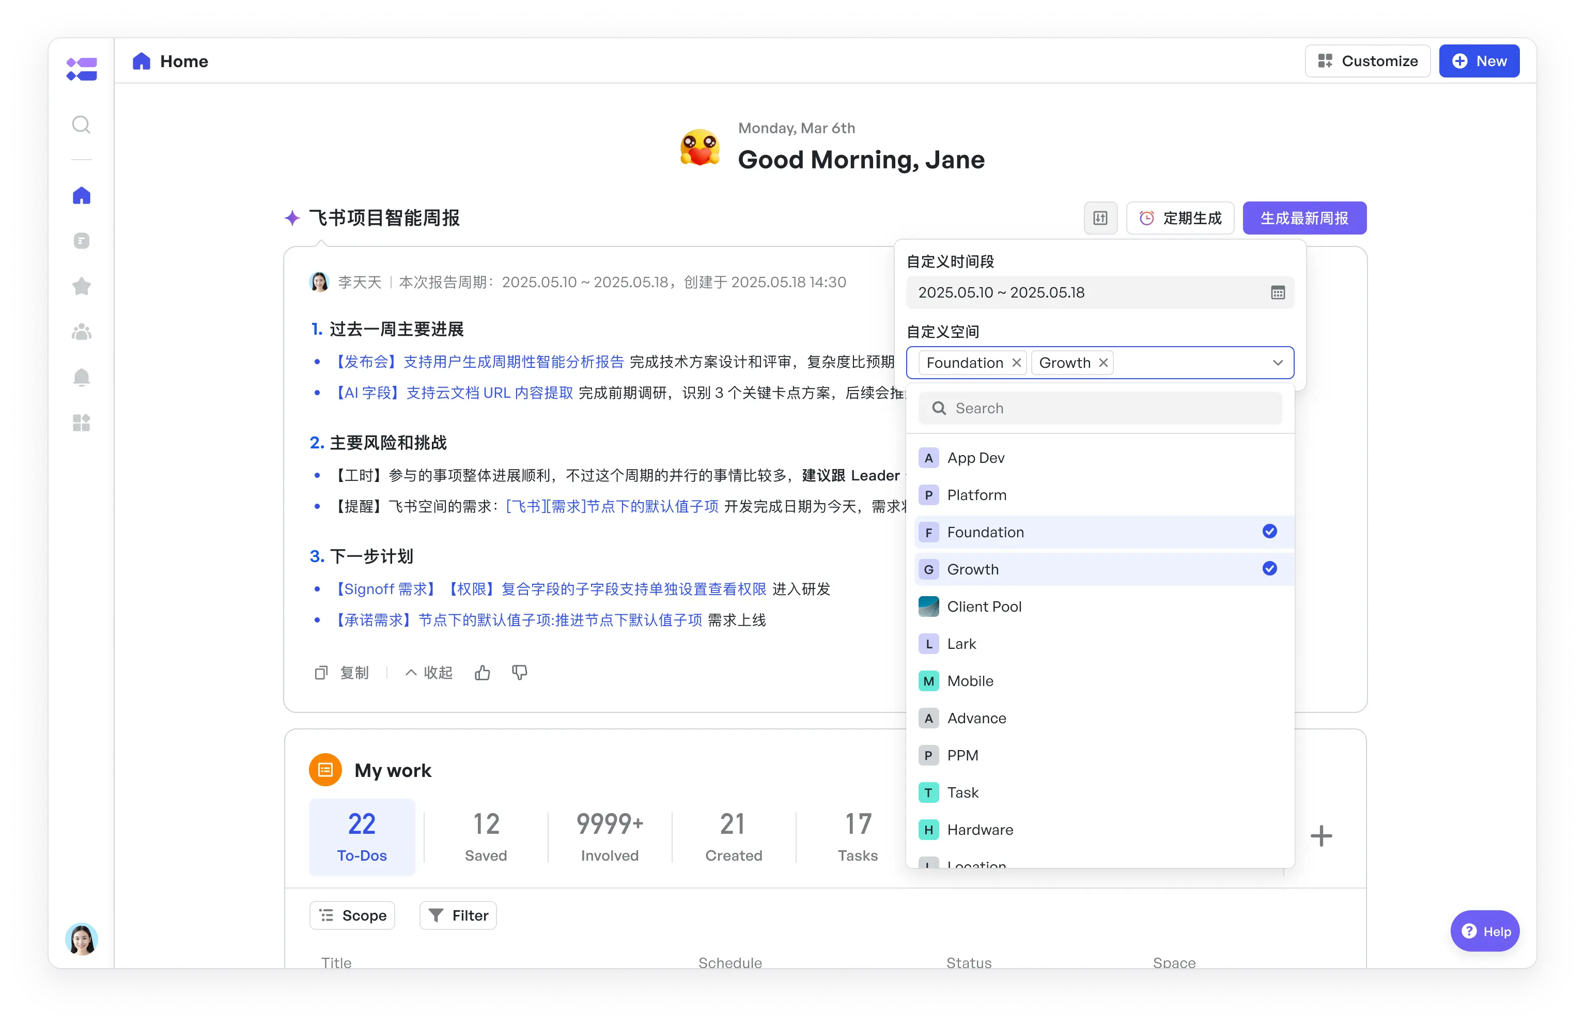The height and width of the screenshot is (1027, 1585).
Task: Collapse the report with 收起
Action: point(429,673)
